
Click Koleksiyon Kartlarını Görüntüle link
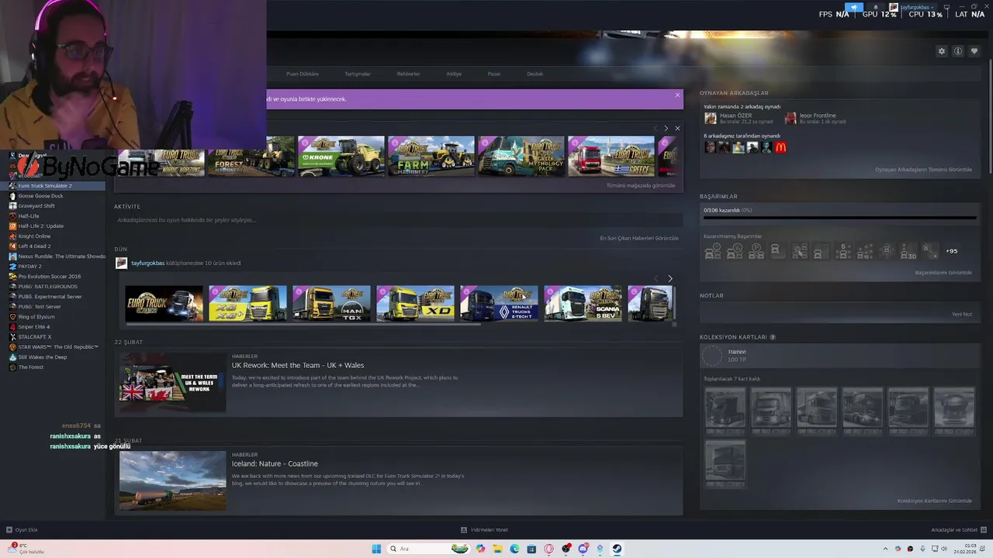click(x=935, y=501)
